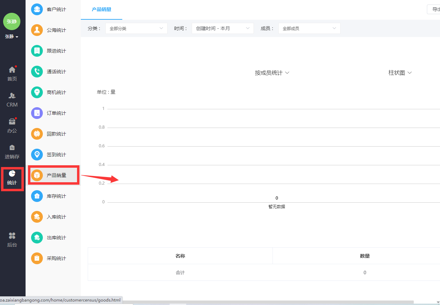The width and height of the screenshot is (440, 305).
Task: Select the 产品销量 tab at top
Action: tap(102, 9)
